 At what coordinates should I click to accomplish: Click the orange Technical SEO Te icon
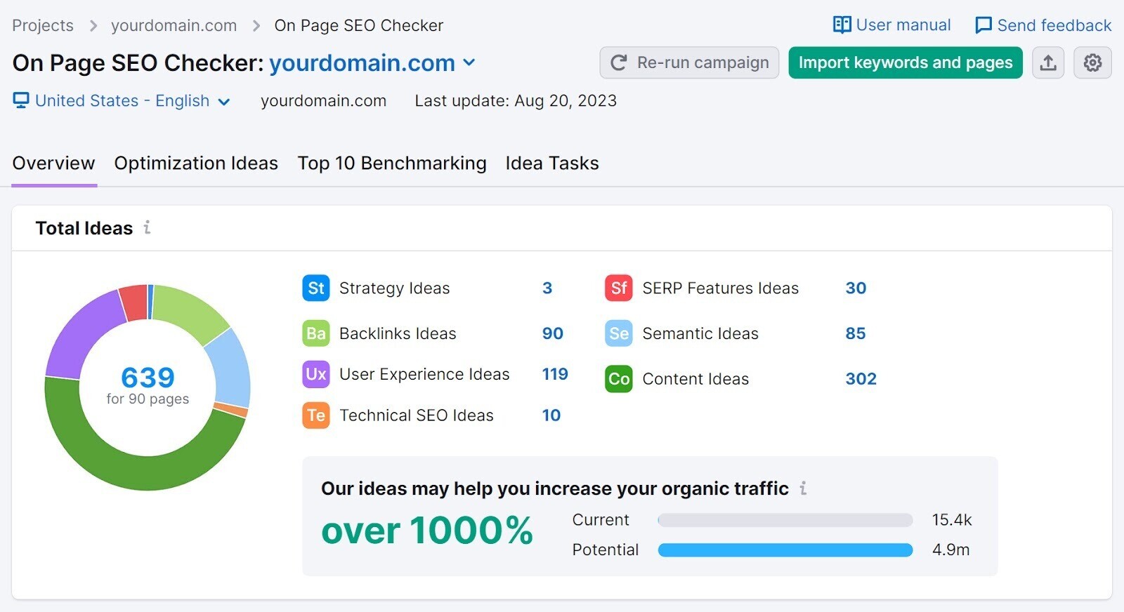coord(316,415)
